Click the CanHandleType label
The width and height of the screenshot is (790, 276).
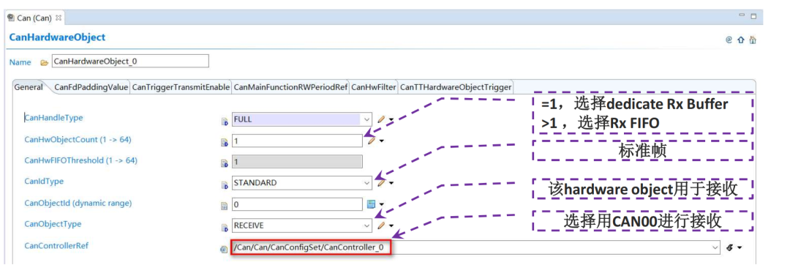54,118
